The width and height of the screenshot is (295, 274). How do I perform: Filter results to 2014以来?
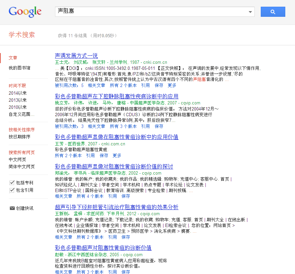point(18,93)
